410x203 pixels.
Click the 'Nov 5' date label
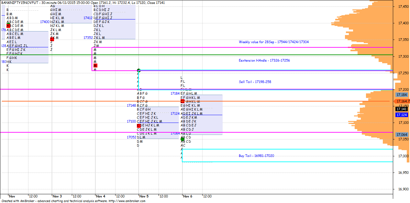(144, 196)
